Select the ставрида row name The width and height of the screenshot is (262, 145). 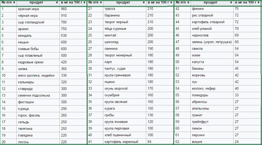(38, 89)
